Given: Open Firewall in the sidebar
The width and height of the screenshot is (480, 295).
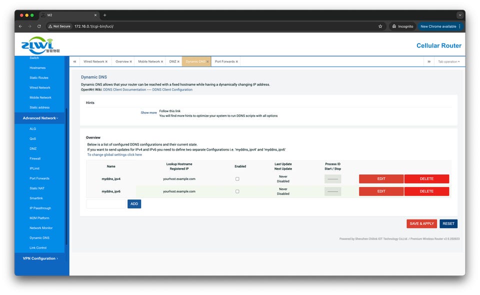Looking at the screenshot, I should [x=35, y=158].
